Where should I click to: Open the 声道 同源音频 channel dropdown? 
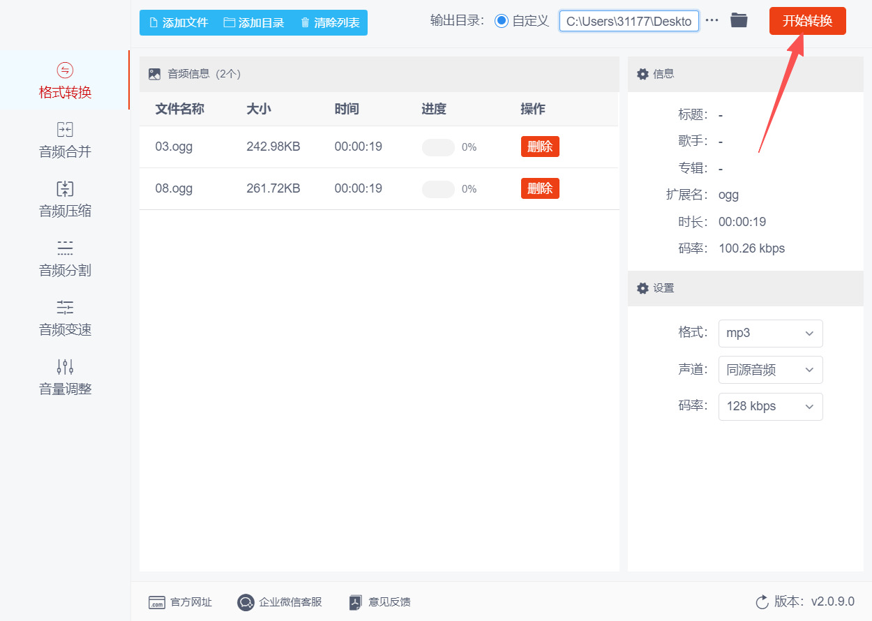click(x=771, y=370)
